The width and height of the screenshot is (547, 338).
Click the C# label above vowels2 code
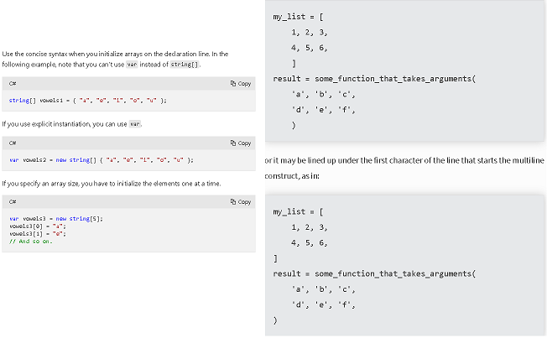tap(13, 143)
